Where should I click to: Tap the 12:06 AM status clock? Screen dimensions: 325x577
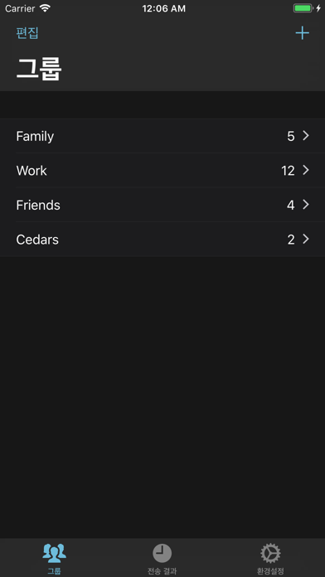[164, 8]
